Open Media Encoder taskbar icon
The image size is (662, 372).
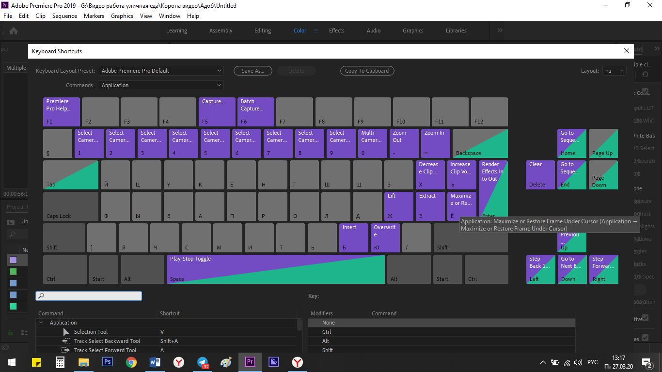(x=274, y=362)
